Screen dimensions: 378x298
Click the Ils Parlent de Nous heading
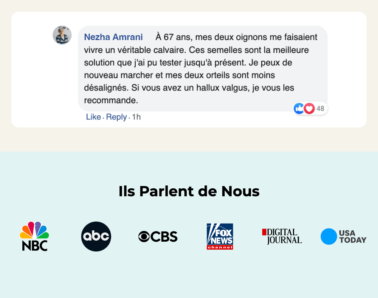point(189,191)
